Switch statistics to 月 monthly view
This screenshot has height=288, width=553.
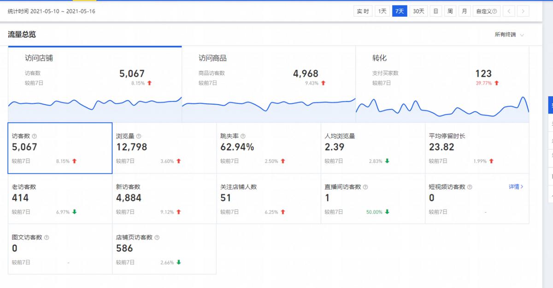tap(465, 11)
